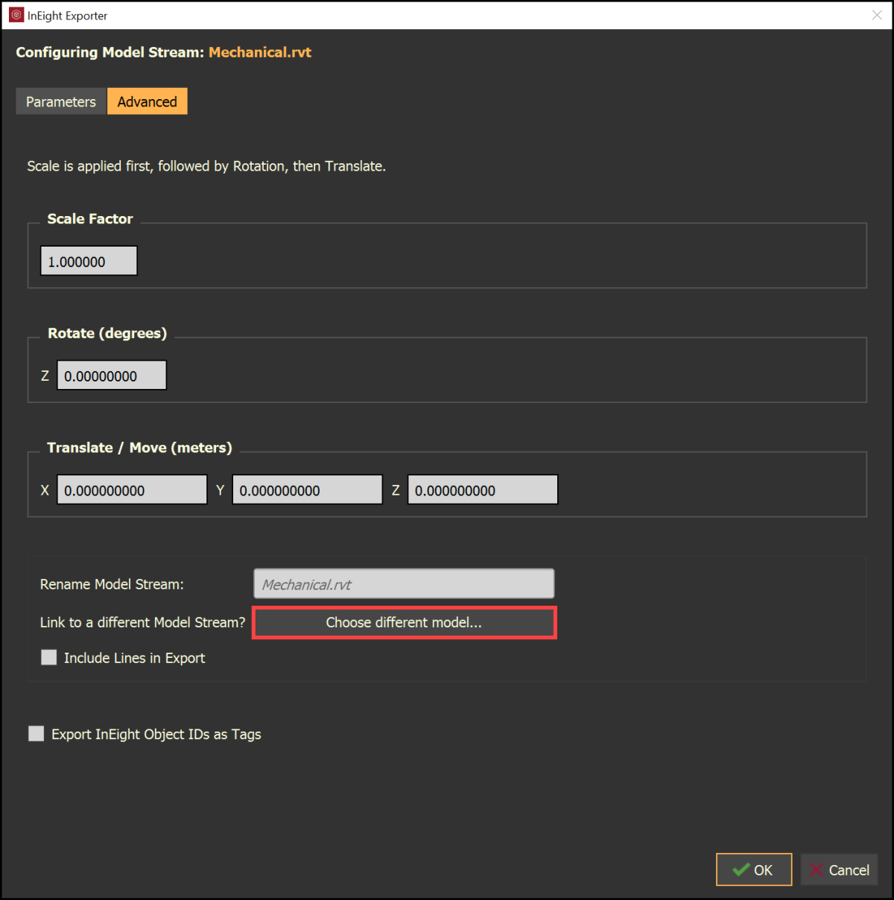Click the orange Mechanical.rvt heading text
This screenshot has height=900, width=894.
(260, 52)
